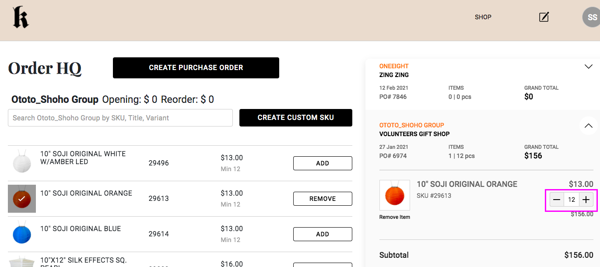Go to the SHOP menu
The width and height of the screenshot is (600, 267).
pos(483,17)
